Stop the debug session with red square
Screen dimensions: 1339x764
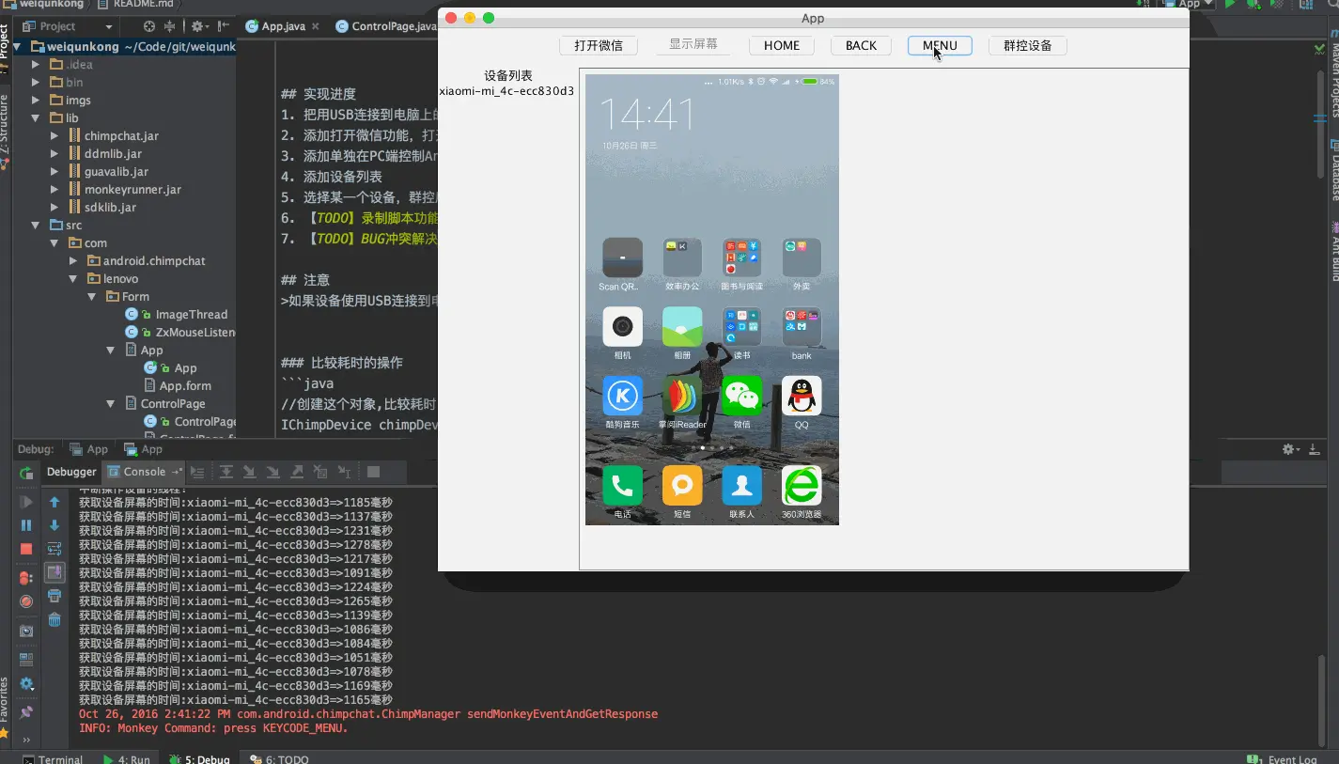[x=26, y=549]
